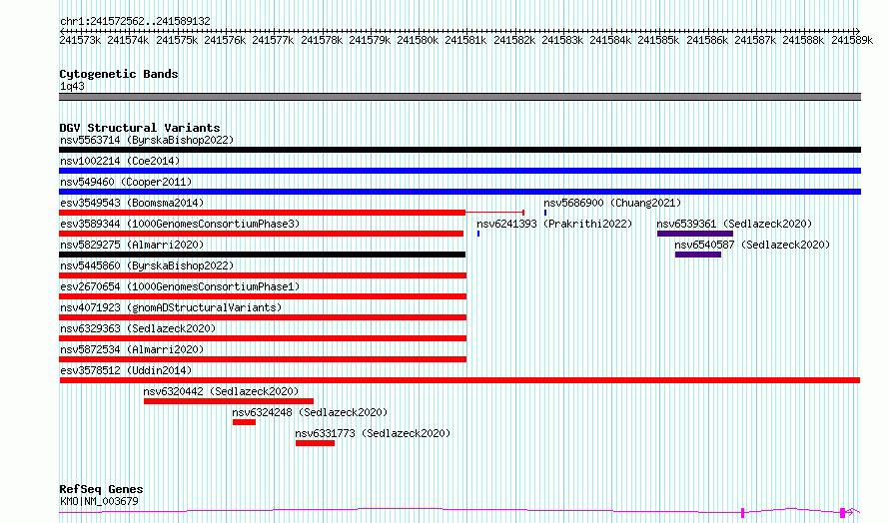
Task: Select the esv3549543 (Boomsma2014) label
Action: [x=132, y=203]
